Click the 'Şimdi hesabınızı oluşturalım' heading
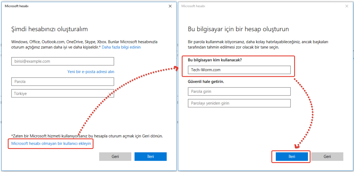Image resolution: width=354 pixels, height=172 pixels. (49, 29)
